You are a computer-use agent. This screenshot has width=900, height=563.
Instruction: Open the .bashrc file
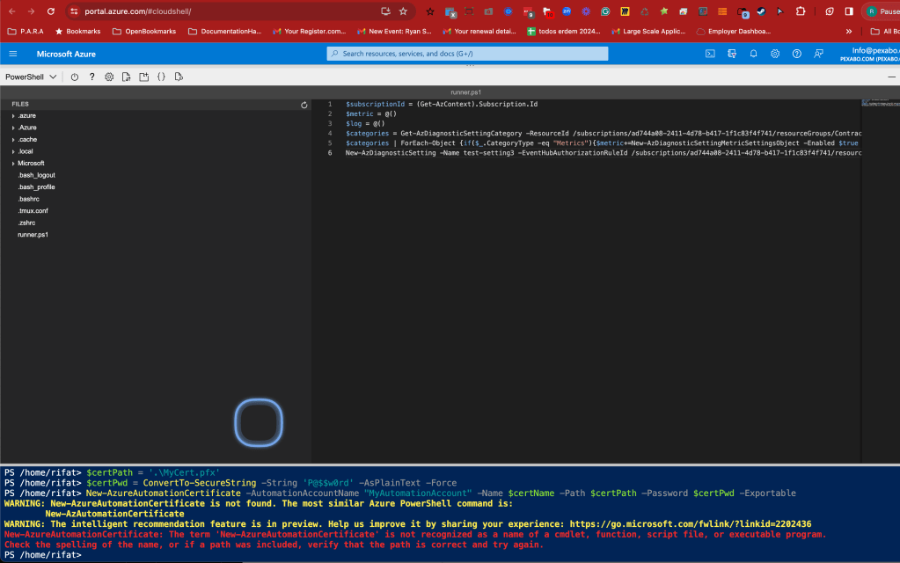pos(29,199)
